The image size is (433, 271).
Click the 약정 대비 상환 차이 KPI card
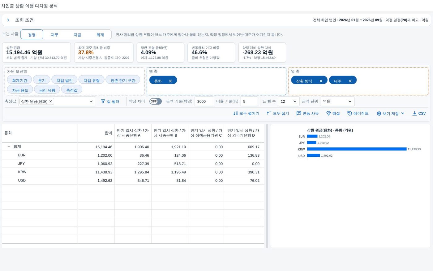coord(262,53)
